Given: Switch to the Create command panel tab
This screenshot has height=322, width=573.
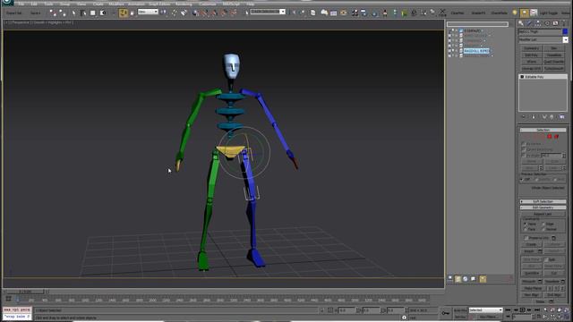Looking at the screenshot, I should pos(521,23).
